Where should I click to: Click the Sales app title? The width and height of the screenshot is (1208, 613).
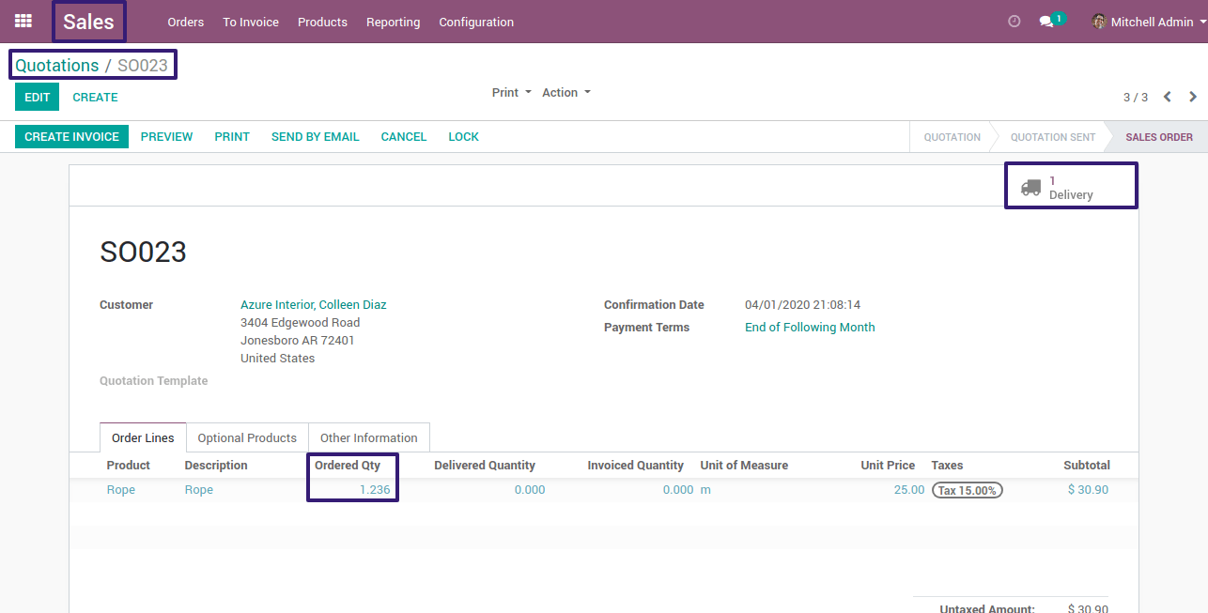(88, 22)
